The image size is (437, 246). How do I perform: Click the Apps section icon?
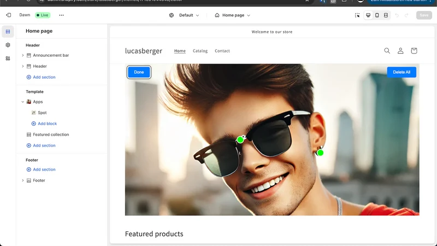tap(29, 102)
